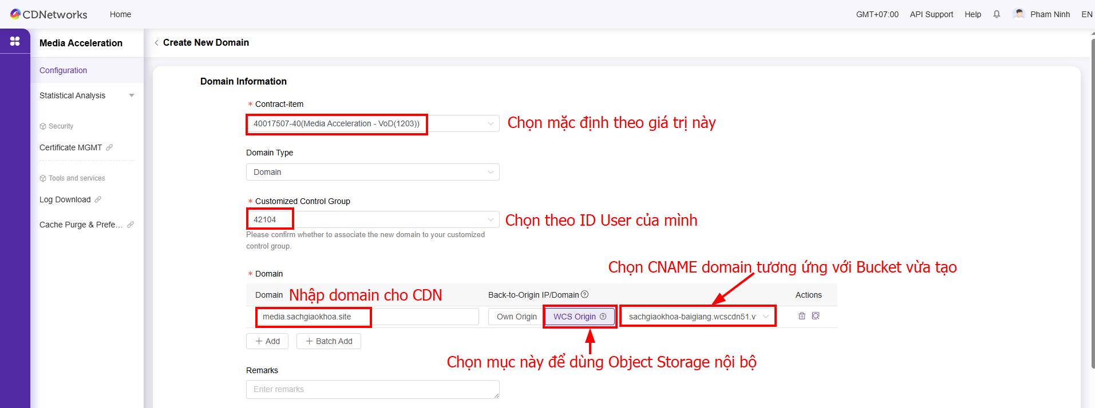The image size is (1095, 408).
Task: Click the Remarks text field
Action: (x=372, y=389)
